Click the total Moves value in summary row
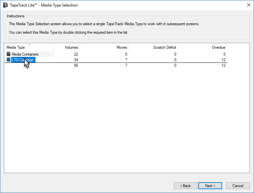Viewport: 254px width, 193px height. [x=126, y=65]
